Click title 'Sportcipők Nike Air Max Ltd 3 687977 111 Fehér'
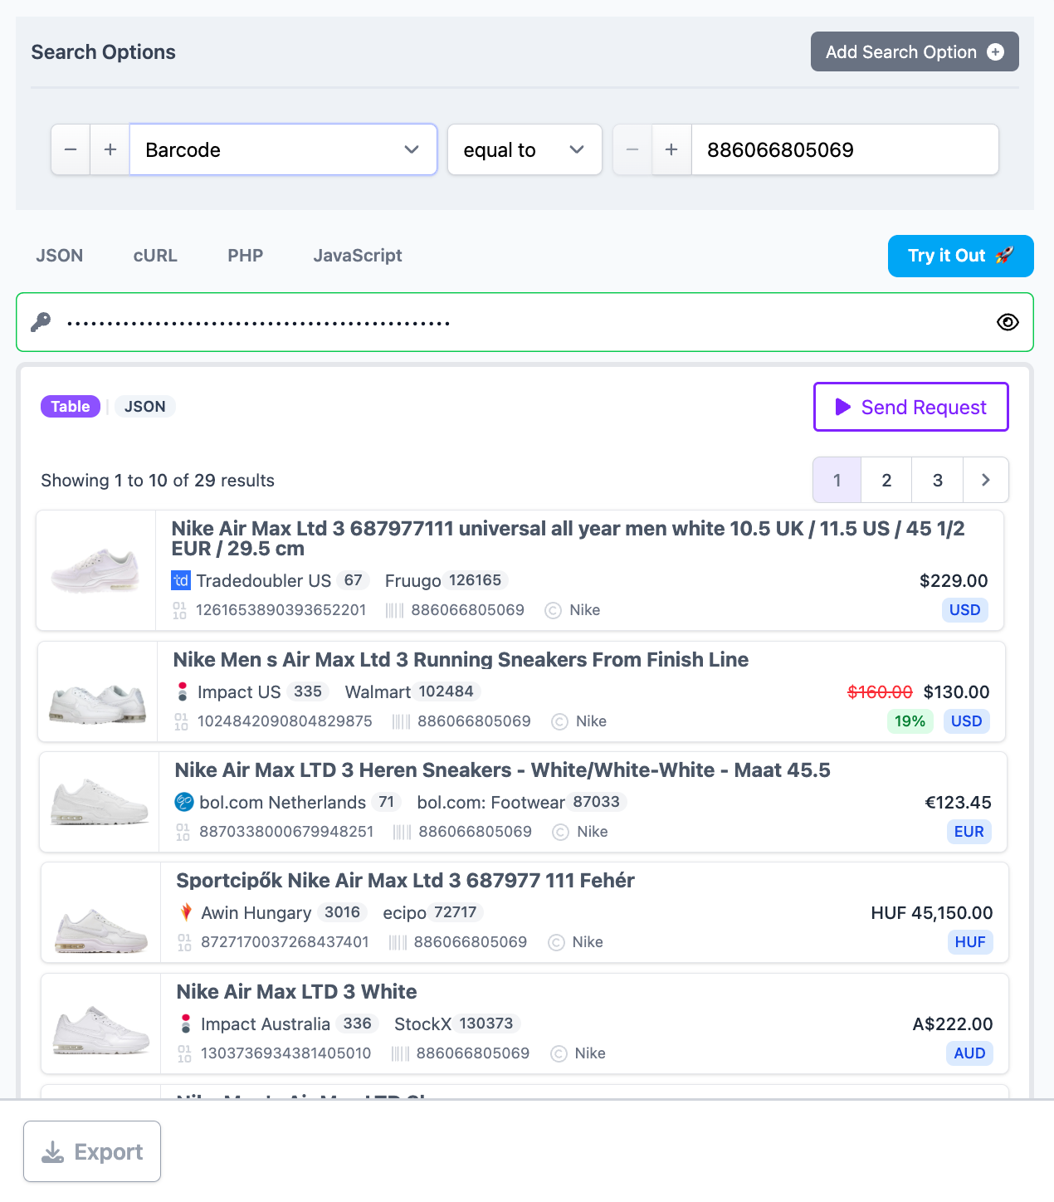The width and height of the screenshot is (1054, 1202). point(405,880)
